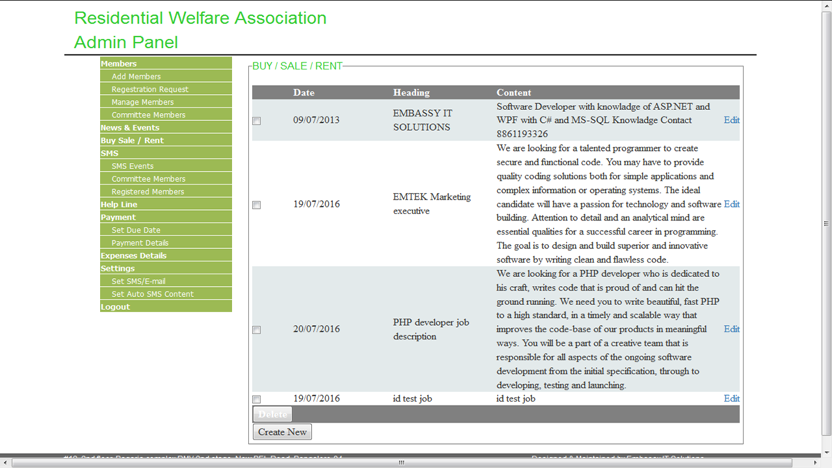Click the date 20/07/2016
Screen dimensions: 832x468
[317, 329]
